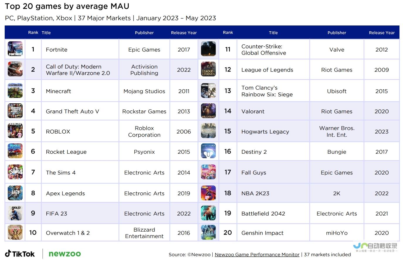Click the Destiny 2 cover thumbnail

[x=208, y=151]
